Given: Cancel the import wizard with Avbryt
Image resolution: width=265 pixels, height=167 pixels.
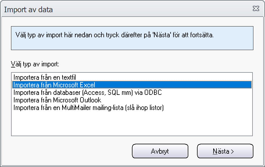Looking at the screenshot, I should (x=160, y=151).
